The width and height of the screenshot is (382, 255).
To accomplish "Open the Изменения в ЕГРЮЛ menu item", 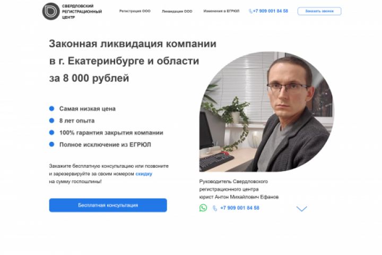I will (221, 11).
